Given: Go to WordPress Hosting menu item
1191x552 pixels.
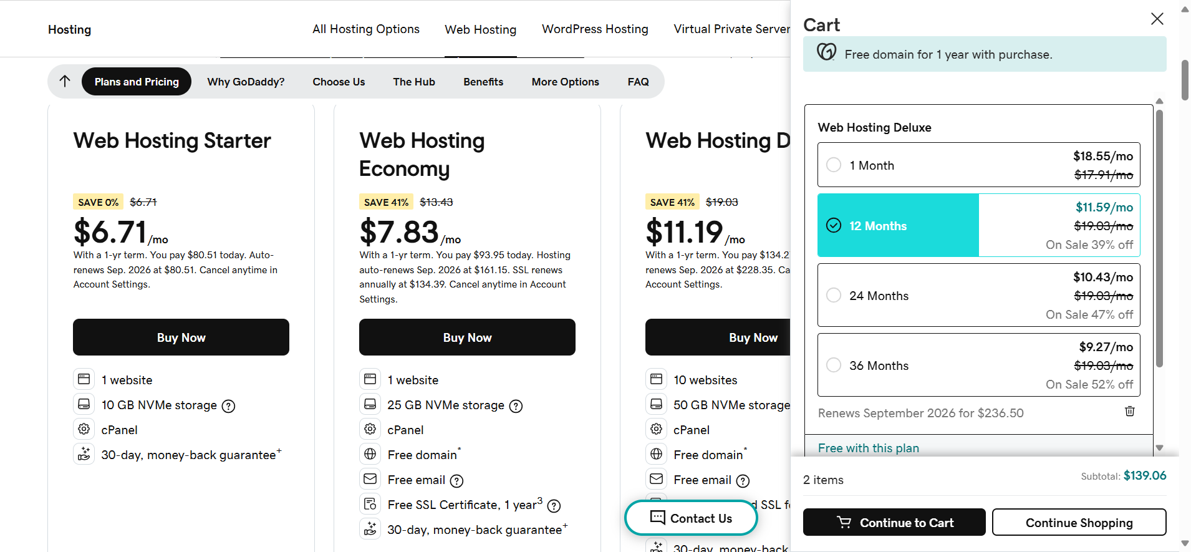Looking at the screenshot, I should click(x=595, y=29).
